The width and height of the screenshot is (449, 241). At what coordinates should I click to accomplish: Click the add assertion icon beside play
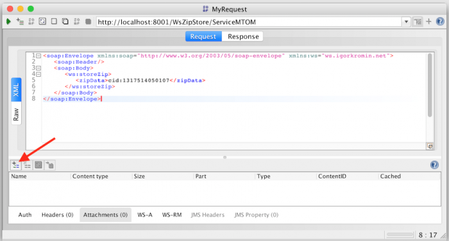(x=20, y=22)
